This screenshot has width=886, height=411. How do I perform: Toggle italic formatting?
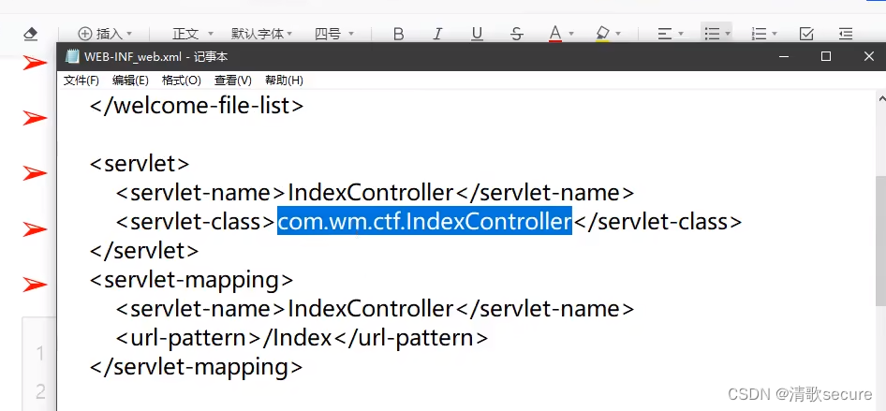point(437,34)
